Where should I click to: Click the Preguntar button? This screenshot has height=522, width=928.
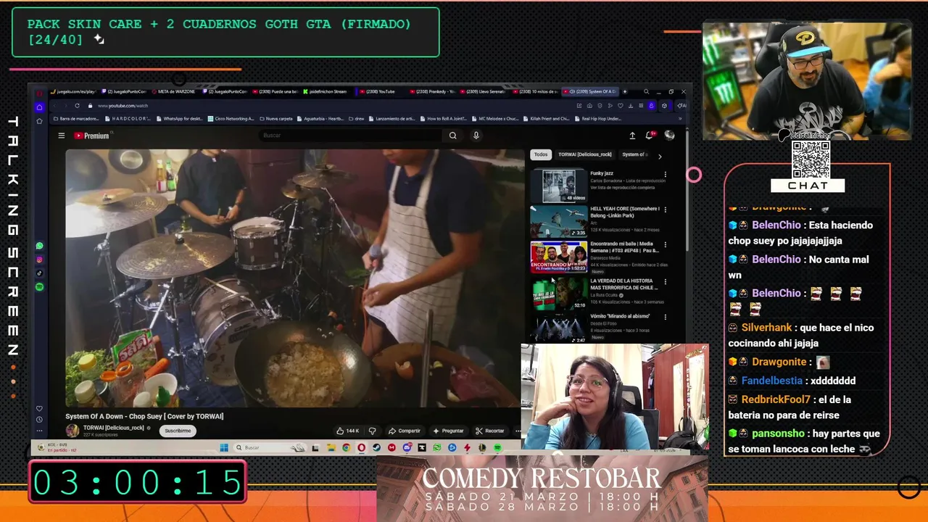(x=447, y=431)
